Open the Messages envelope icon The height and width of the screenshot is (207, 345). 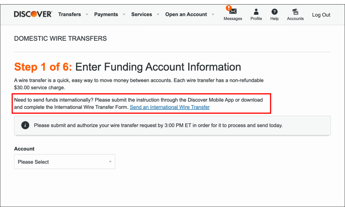(x=233, y=11)
